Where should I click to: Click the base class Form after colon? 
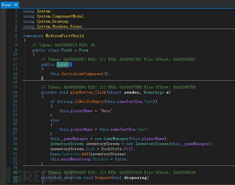pyautogui.click(x=84, y=50)
